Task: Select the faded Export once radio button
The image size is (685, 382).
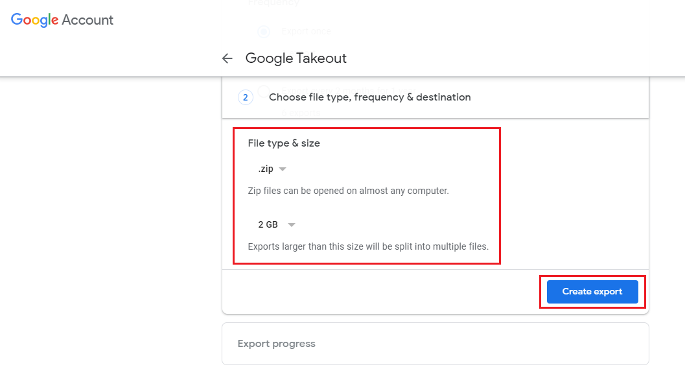Action: click(263, 32)
